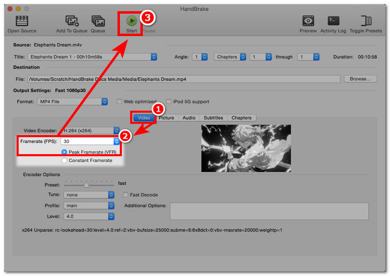Click the encoder Preset speed slider
Image resolution: width=390 pixels, height=276 pixels.
pyautogui.click(x=86, y=185)
